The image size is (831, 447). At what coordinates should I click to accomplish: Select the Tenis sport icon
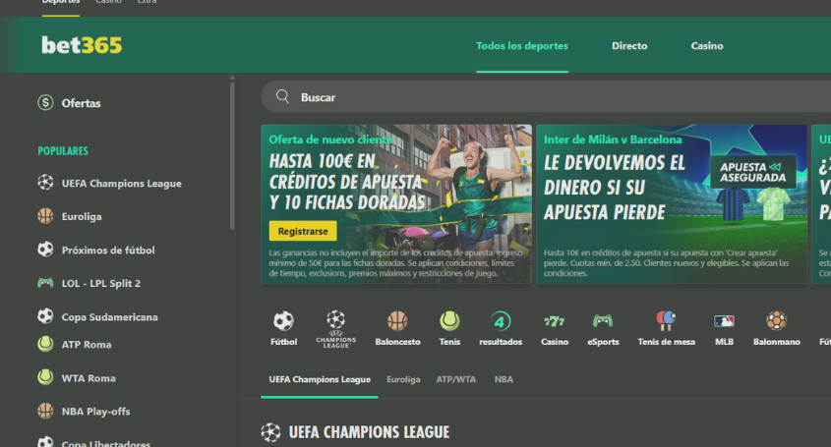pos(449,320)
